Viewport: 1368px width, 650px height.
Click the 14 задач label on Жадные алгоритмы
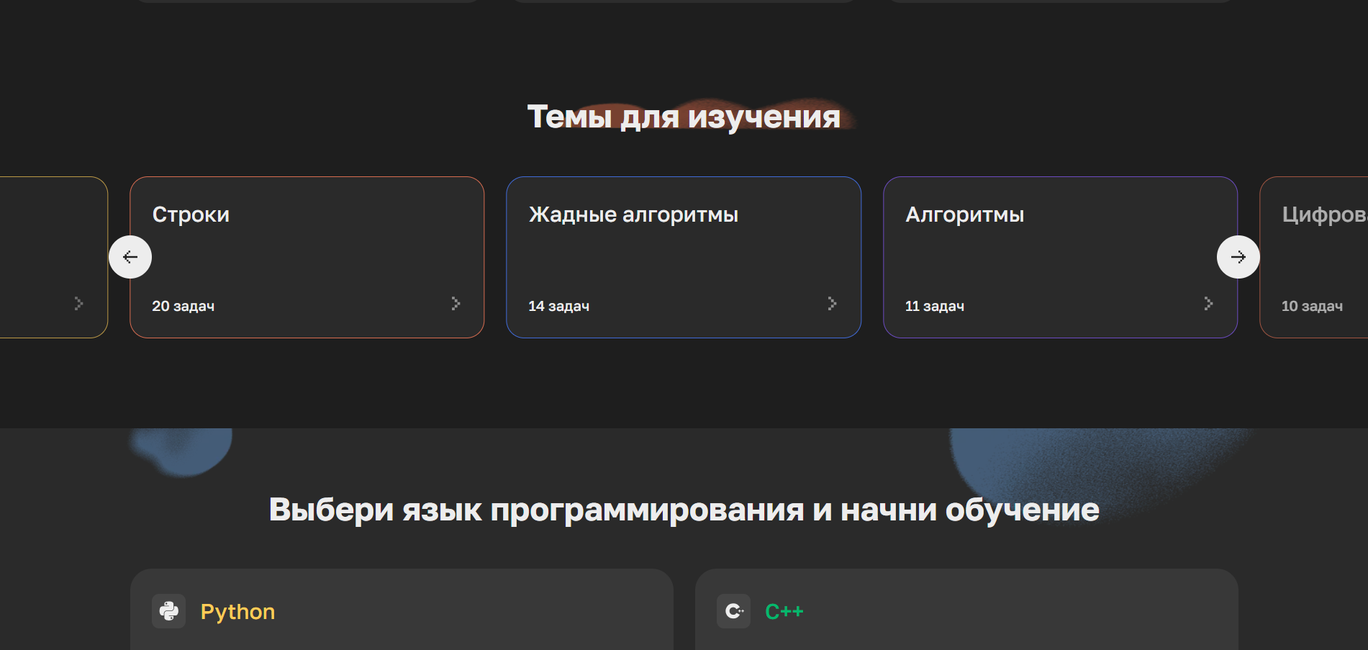558,305
